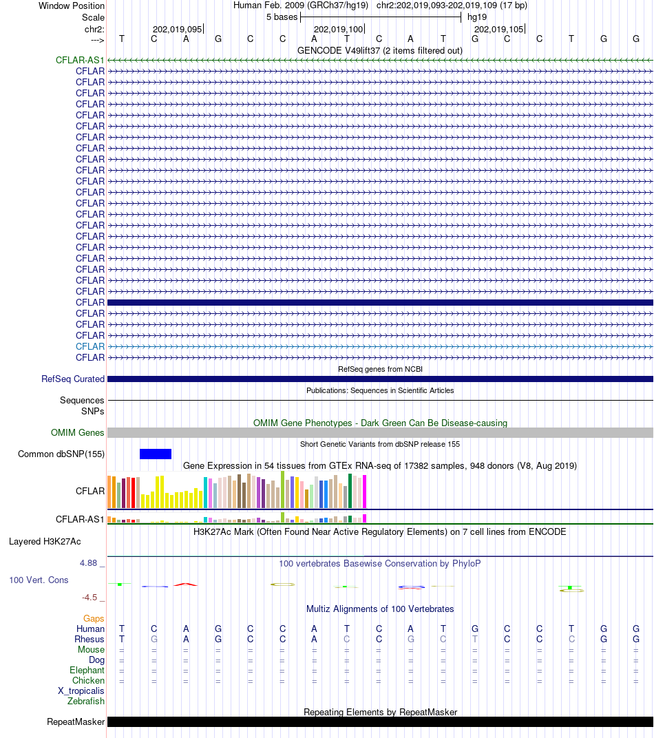Viewport: 654px width, 738px height.
Task: Click the RefSeq Curated label
Action: click(x=73, y=379)
